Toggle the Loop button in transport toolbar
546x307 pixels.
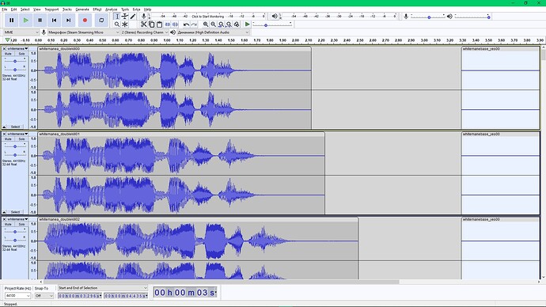[x=101, y=21]
